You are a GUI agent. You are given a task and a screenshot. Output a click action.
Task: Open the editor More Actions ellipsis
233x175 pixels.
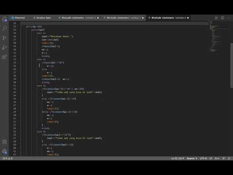[228, 17]
